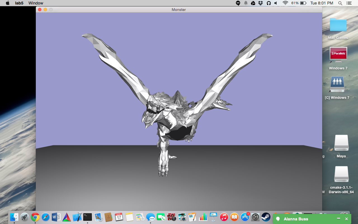
Task: Open iTunes music icon in Dock
Action: pyautogui.click(x=224, y=217)
